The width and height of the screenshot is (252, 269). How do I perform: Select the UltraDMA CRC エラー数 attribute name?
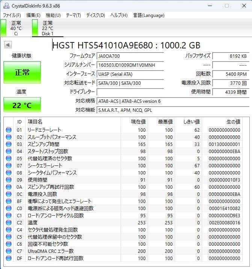coord(51,251)
